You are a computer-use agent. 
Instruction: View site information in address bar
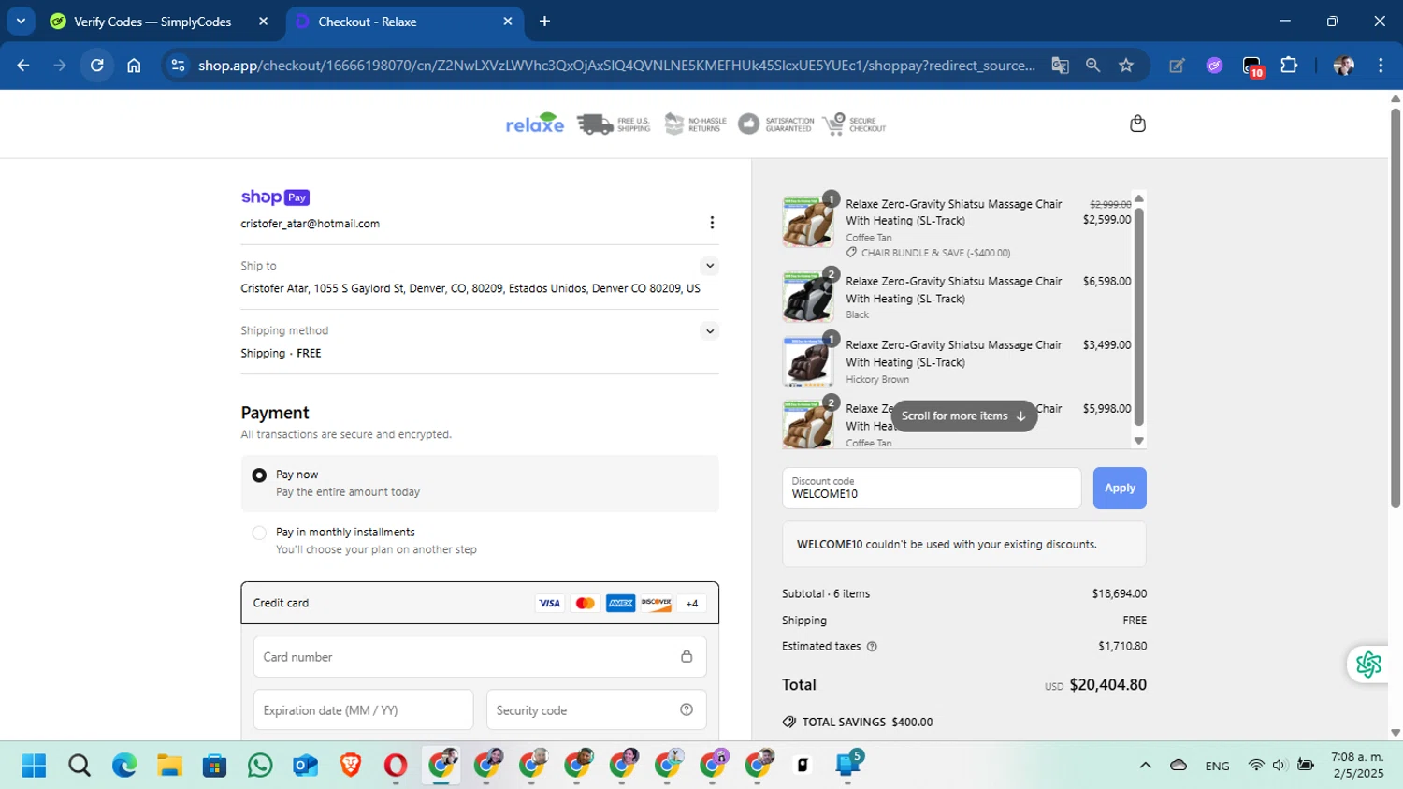[x=178, y=66]
